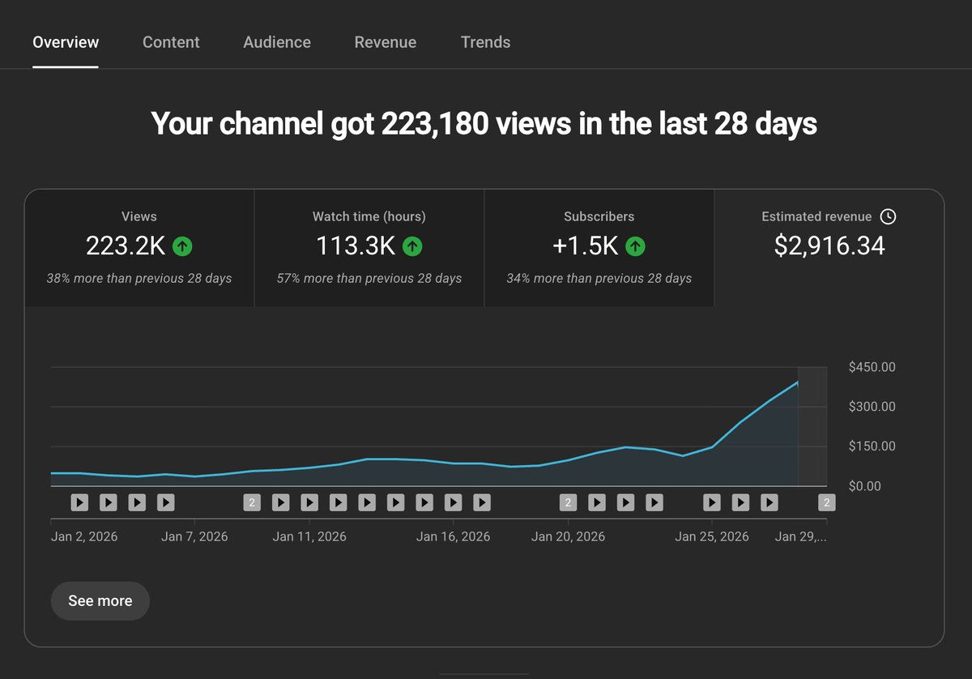Viewport: 972px width, 679px height.
Task: Switch to the Content tab
Action: (x=171, y=42)
